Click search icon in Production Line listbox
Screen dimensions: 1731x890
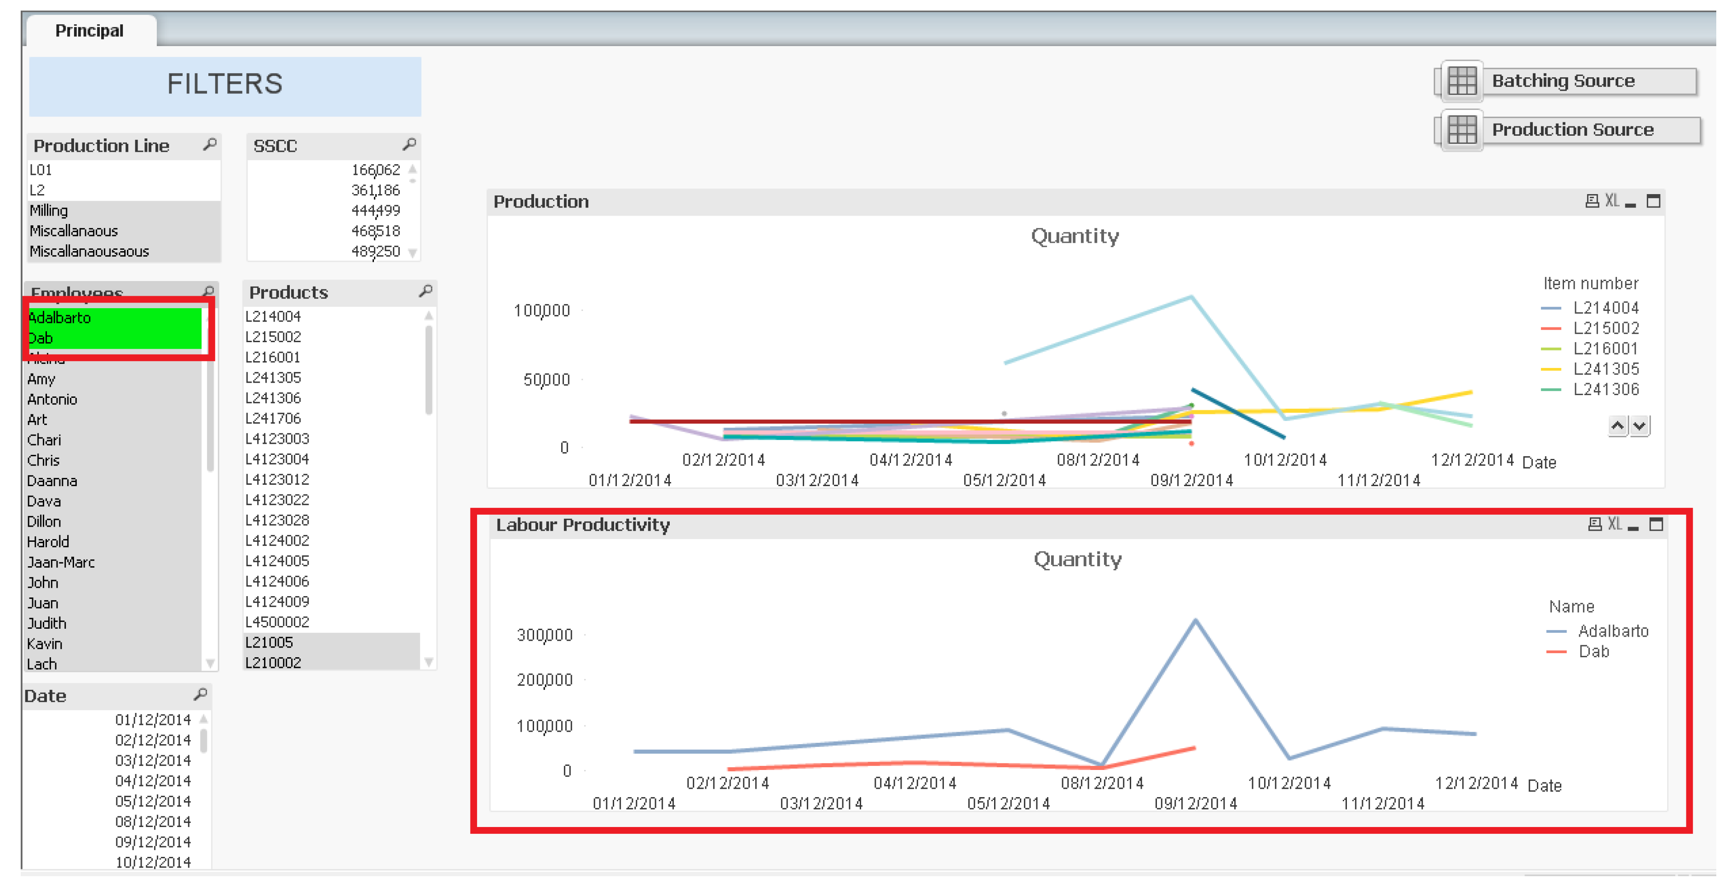[x=210, y=145]
